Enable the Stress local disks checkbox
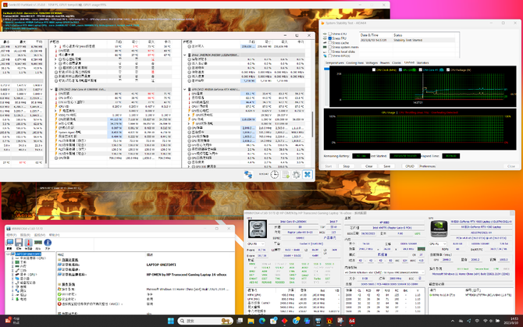Screen dimensions: 523x327 pos(330,52)
